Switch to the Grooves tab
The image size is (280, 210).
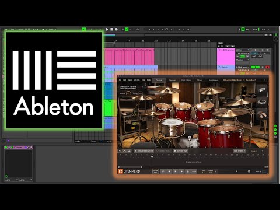pyautogui.click(x=172, y=80)
